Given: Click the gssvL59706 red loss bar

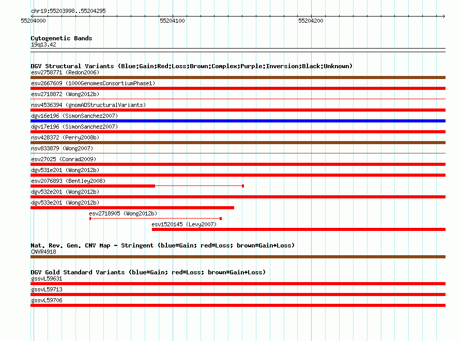Looking at the screenshot, I should coord(238,305).
